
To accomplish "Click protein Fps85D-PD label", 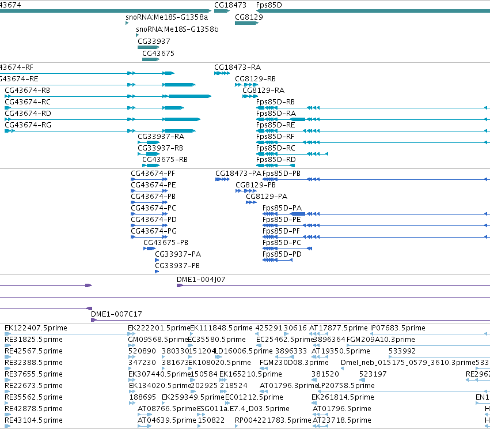I will 282,255.
